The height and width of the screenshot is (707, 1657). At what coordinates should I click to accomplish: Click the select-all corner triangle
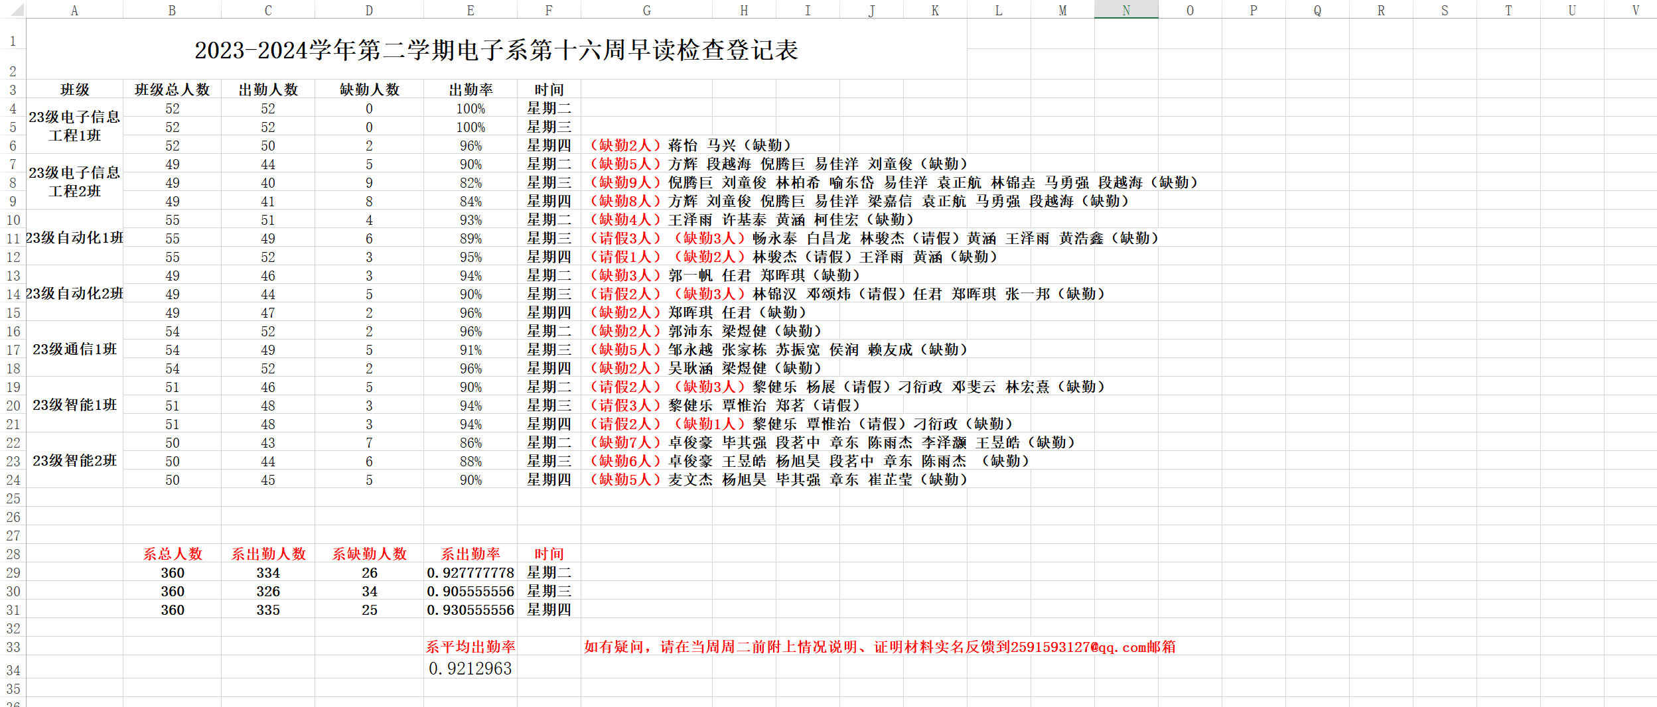coord(13,9)
